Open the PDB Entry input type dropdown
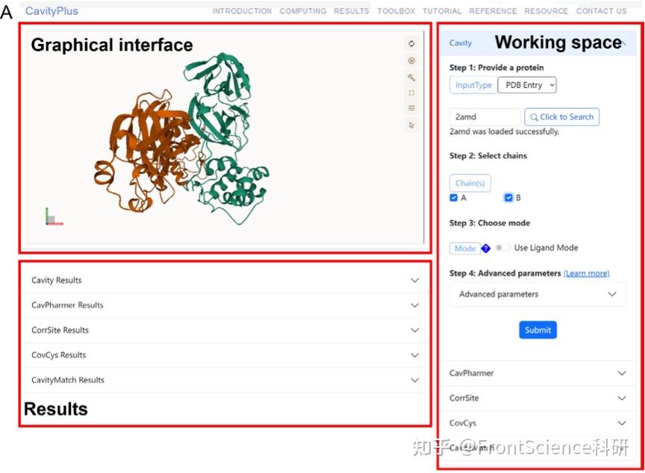The width and height of the screenshot is (645, 473). click(x=527, y=85)
